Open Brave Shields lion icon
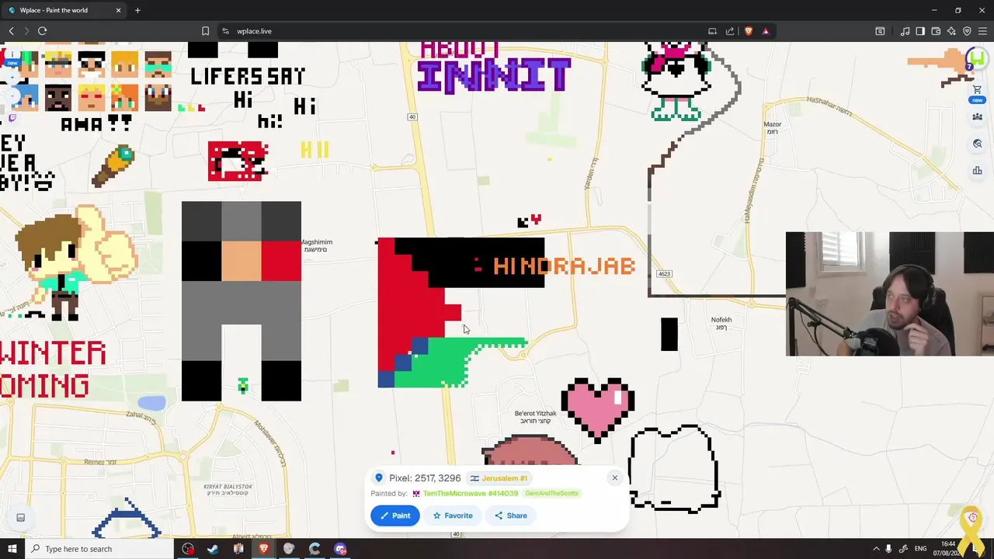994x559 pixels. tap(749, 31)
